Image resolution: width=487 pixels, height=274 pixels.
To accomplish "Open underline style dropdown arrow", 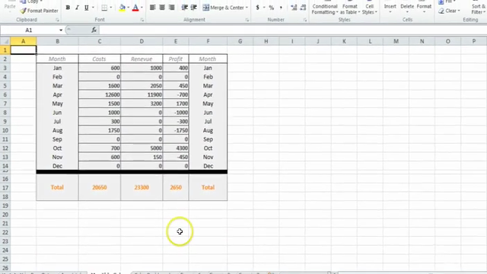I will (x=93, y=8).
